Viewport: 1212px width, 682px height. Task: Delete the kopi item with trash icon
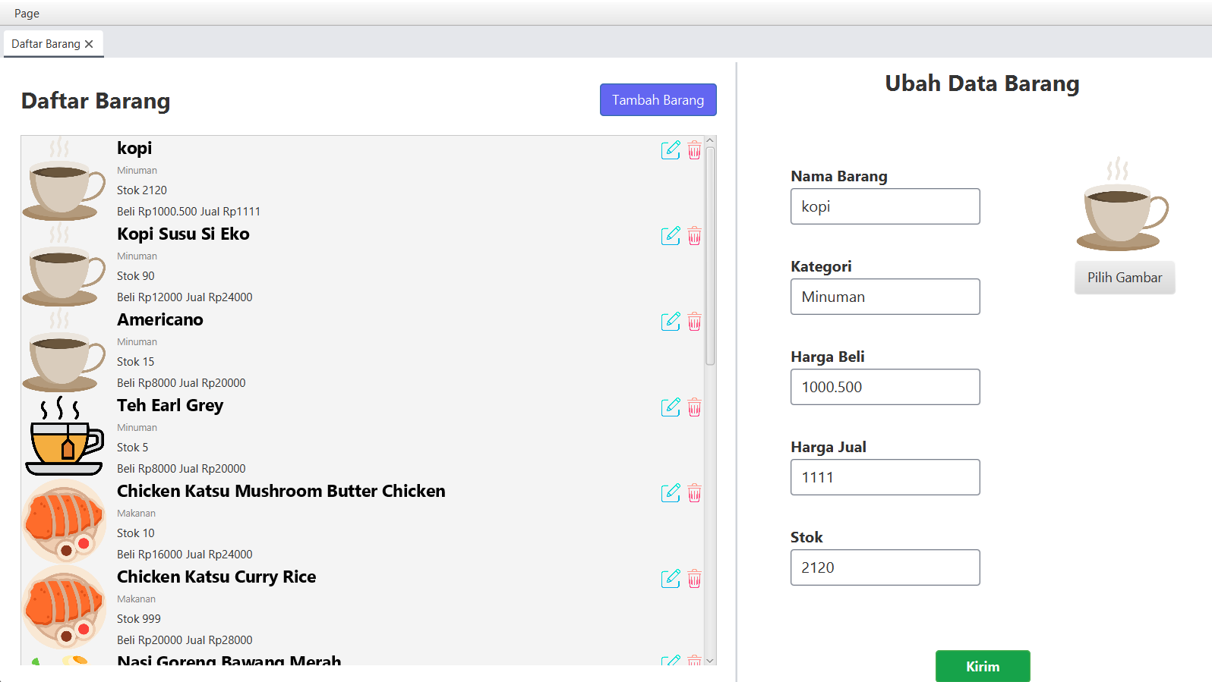tap(694, 150)
